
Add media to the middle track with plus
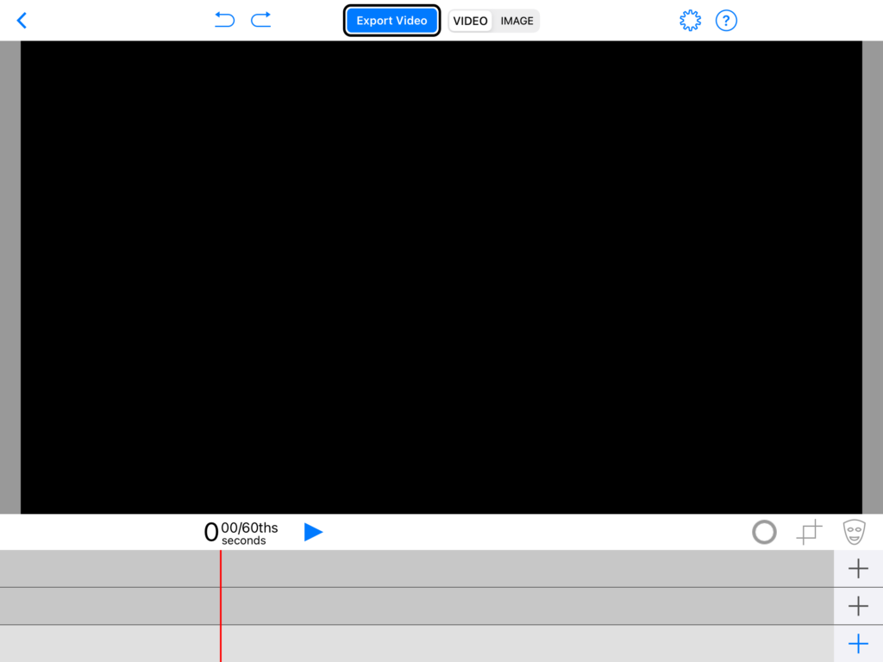[858, 606]
